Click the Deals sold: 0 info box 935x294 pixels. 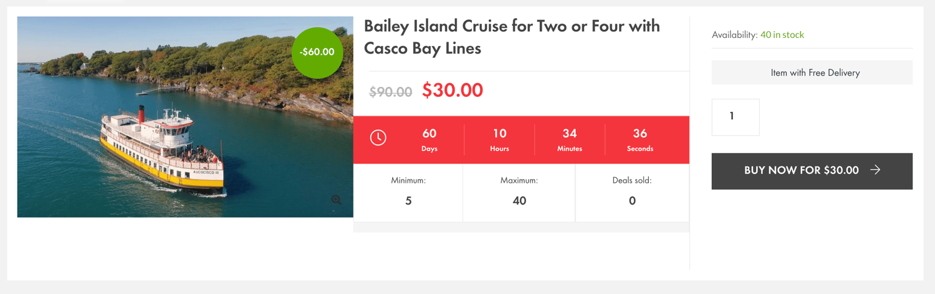pyautogui.click(x=632, y=191)
